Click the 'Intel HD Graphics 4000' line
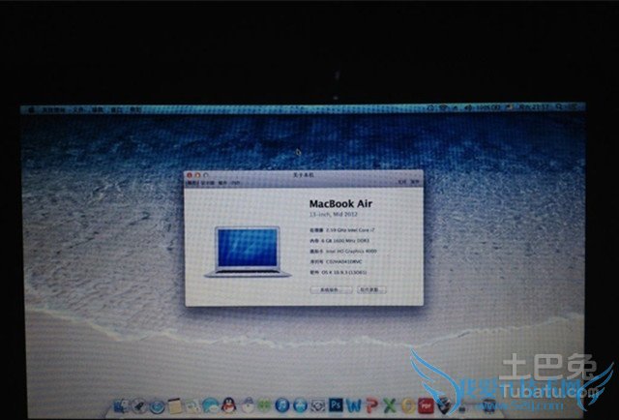The height and width of the screenshot is (420, 619). pyautogui.click(x=343, y=252)
